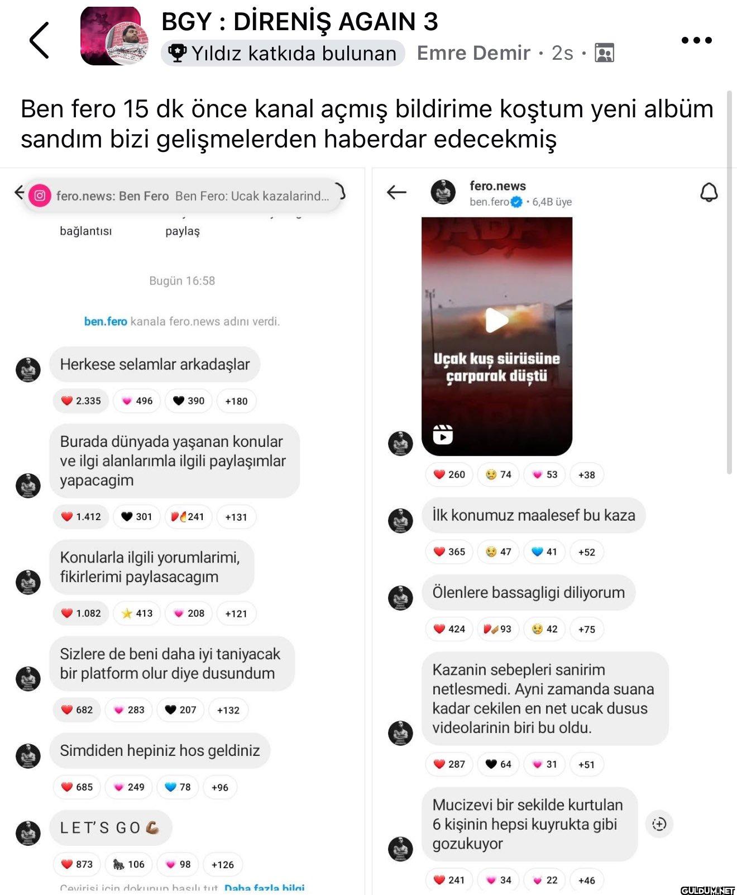
Task: Tap the ben.fero link in channel notice
Action: click(x=106, y=321)
